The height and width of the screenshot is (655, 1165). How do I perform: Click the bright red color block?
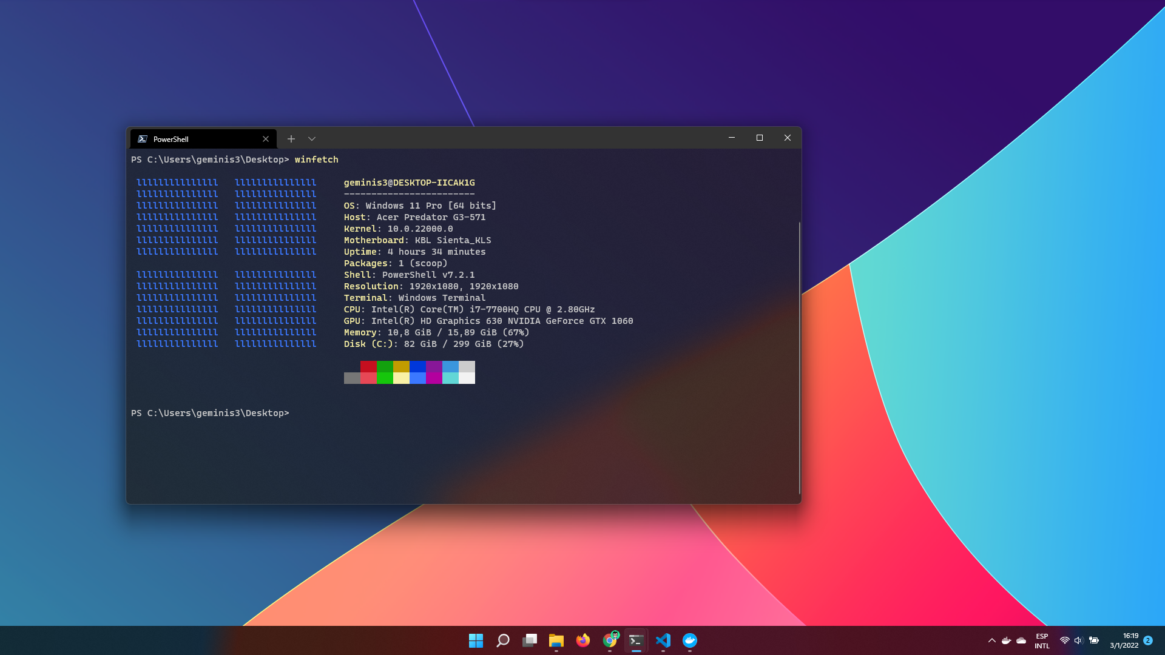click(368, 378)
